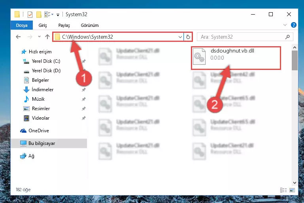
Task: Switch to Details view in status bar
Action: coord(283,190)
